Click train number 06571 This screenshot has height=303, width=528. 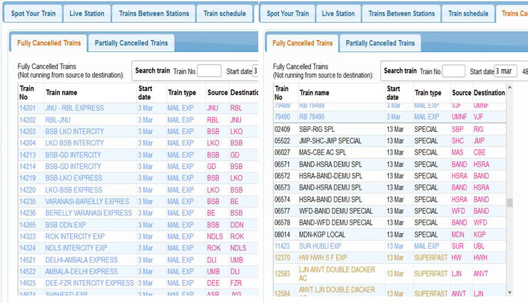coord(282,165)
